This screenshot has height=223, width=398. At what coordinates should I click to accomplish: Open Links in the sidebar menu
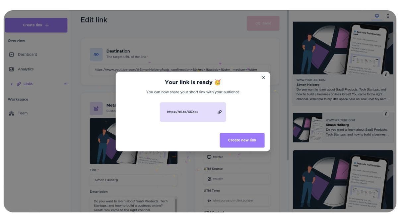point(28,84)
